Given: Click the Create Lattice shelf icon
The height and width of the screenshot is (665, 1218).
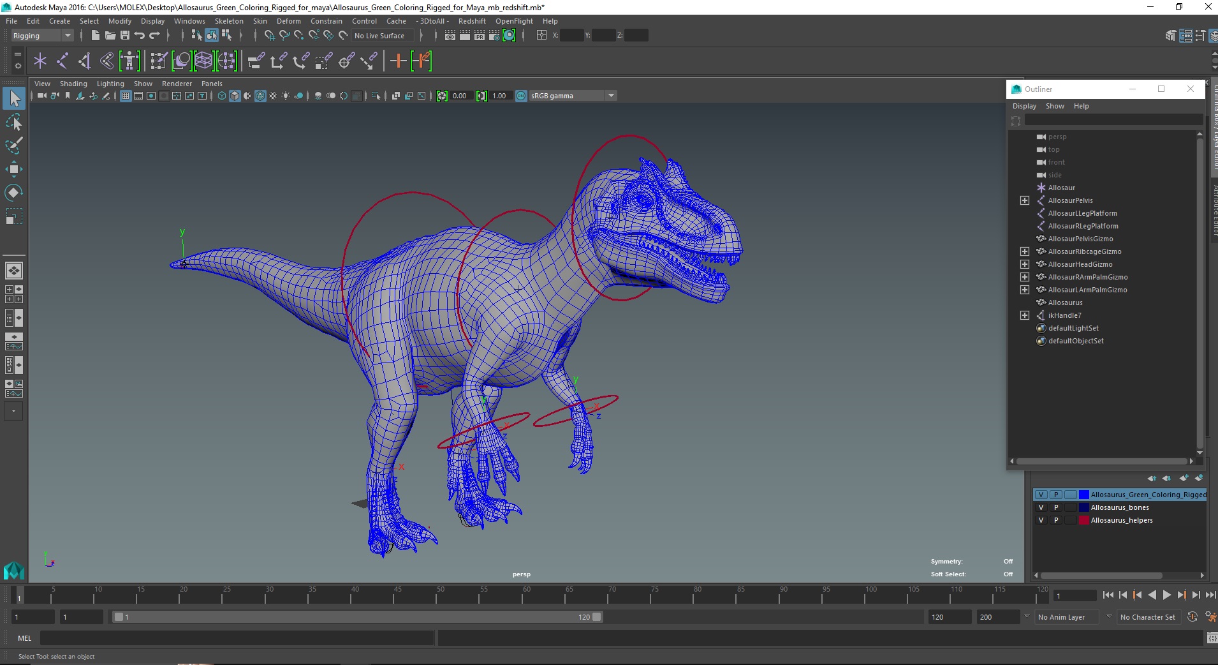Looking at the screenshot, I should pos(203,61).
